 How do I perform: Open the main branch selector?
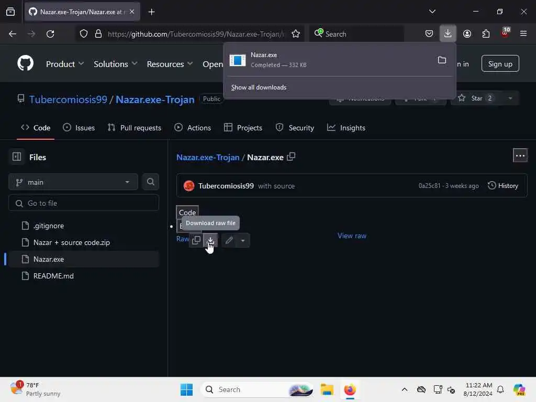coord(73,182)
